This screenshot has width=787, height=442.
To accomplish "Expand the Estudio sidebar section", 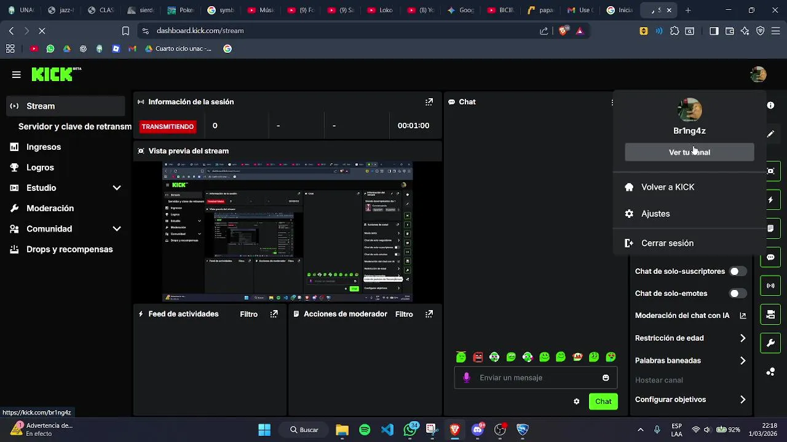I will coord(117,188).
